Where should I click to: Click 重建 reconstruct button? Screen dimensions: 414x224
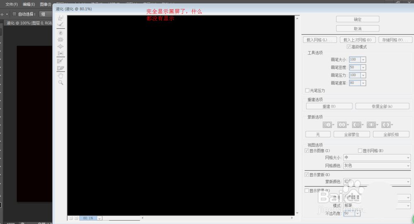(x=329, y=106)
